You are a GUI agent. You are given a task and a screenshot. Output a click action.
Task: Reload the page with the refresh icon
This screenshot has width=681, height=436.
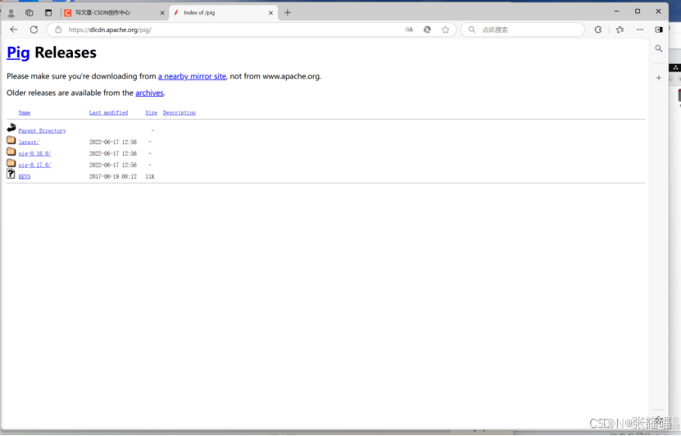(34, 30)
